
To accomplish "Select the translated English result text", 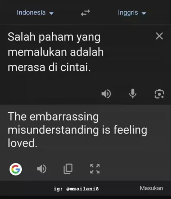I will pos(77,129).
